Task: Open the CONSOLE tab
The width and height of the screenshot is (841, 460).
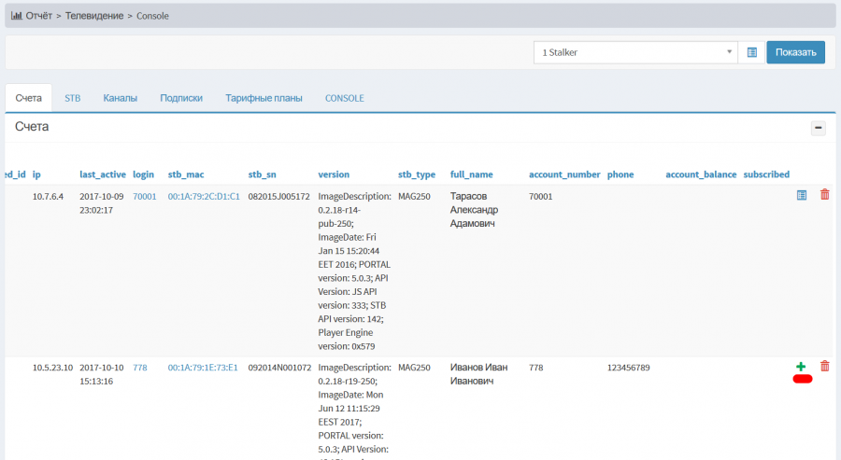Action: point(344,98)
